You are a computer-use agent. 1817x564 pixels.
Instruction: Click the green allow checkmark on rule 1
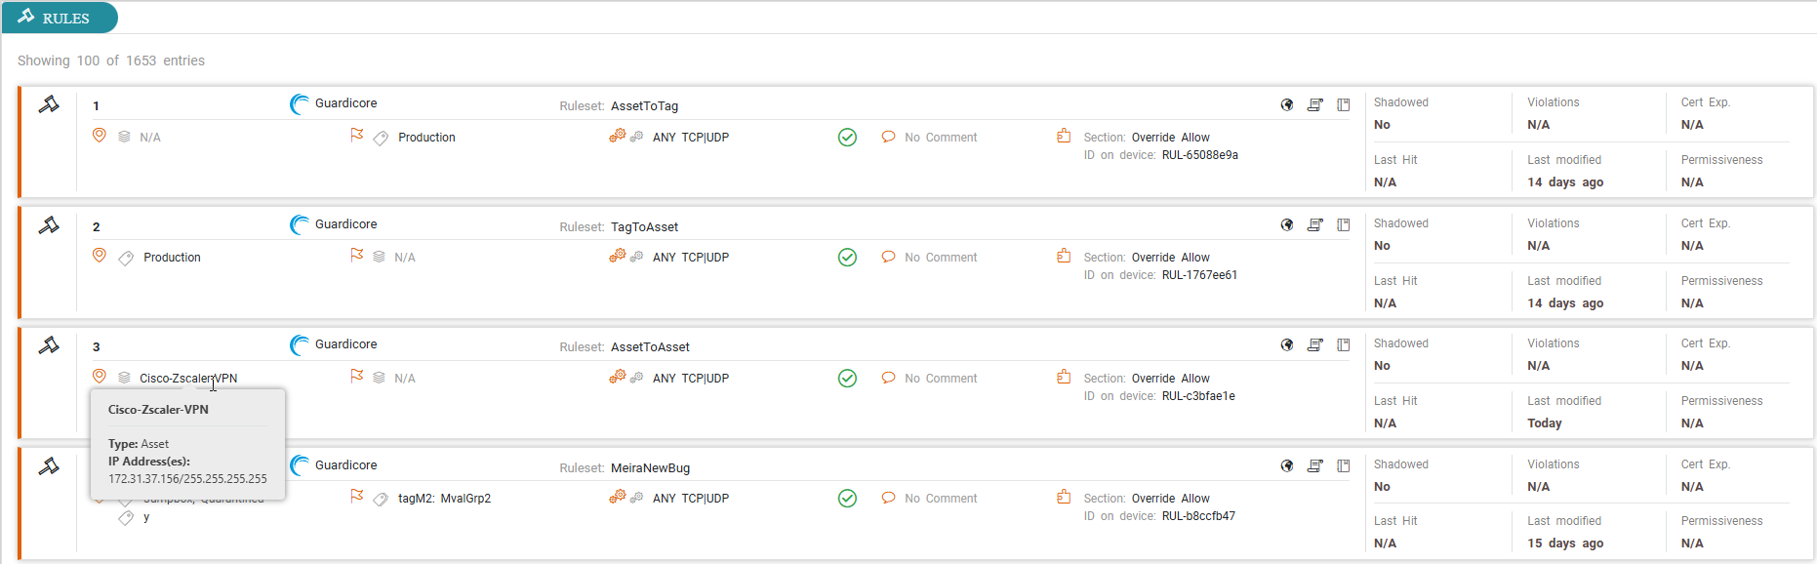[847, 138]
